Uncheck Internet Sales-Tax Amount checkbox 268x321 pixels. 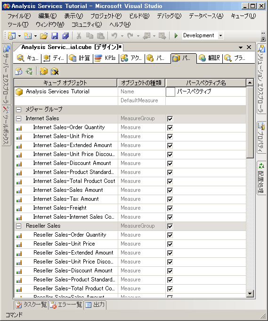(x=170, y=199)
